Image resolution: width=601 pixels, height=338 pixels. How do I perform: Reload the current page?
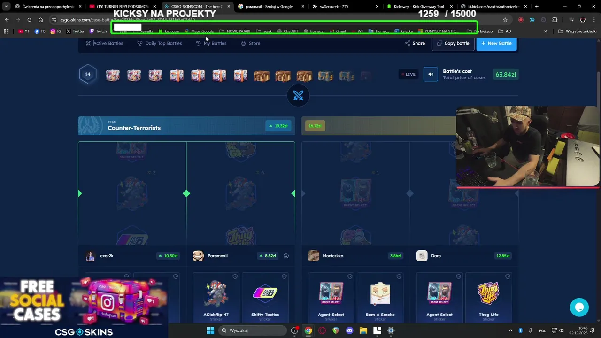[29, 20]
